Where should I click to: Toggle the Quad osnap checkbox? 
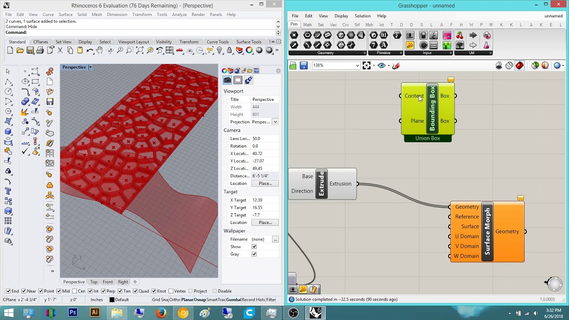pyautogui.click(x=135, y=291)
